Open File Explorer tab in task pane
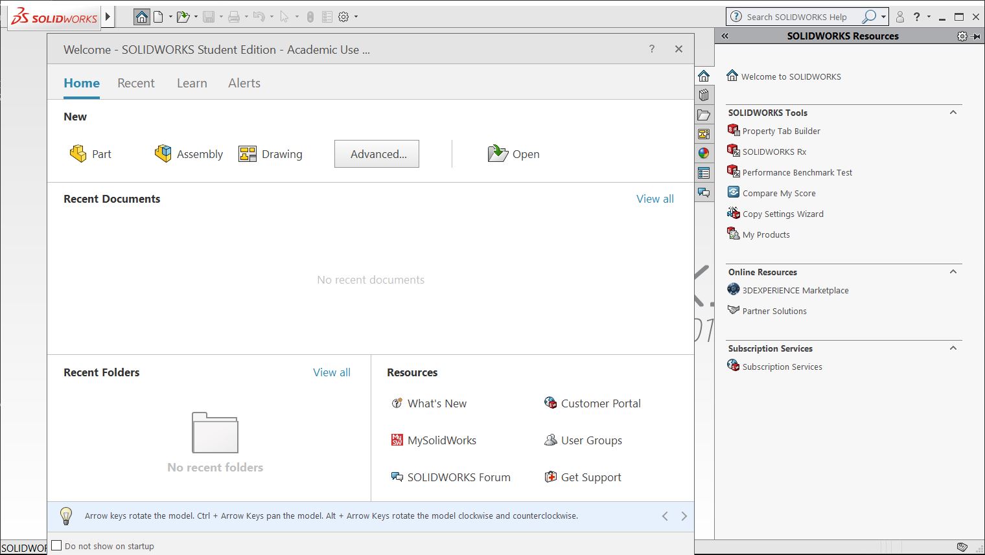Viewport: 985px width, 555px height. click(704, 115)
